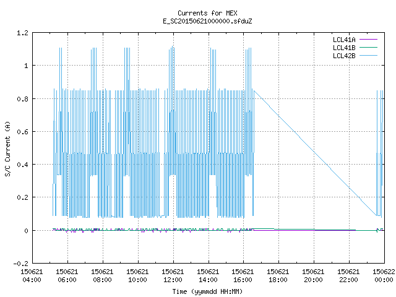
Task: Click the y-axis tick value 0.6
Action: point(22,132)
